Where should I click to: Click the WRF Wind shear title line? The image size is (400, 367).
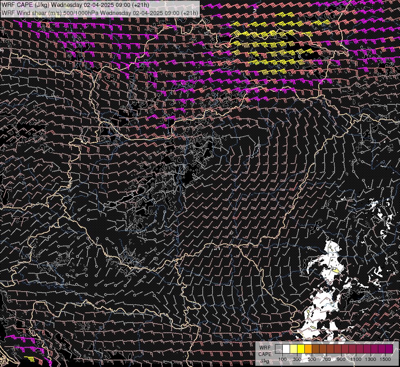click(x=100, y=13)
